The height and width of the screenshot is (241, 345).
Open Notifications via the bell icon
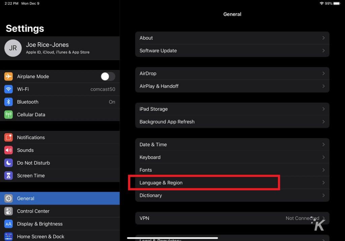pos(8,137)
